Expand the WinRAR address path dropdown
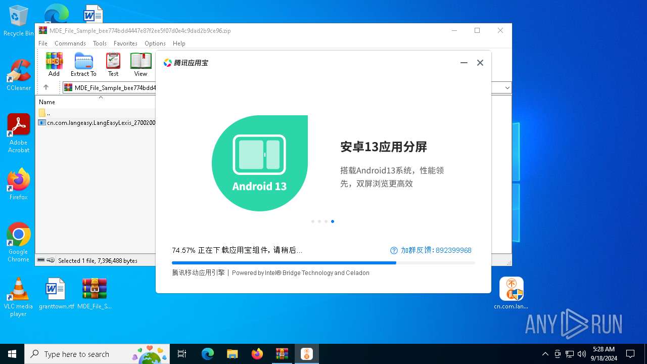This screenshot has width=647, height=364. (x=507, y=88)
